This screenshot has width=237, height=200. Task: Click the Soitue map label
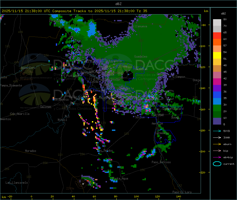(140, 117)
